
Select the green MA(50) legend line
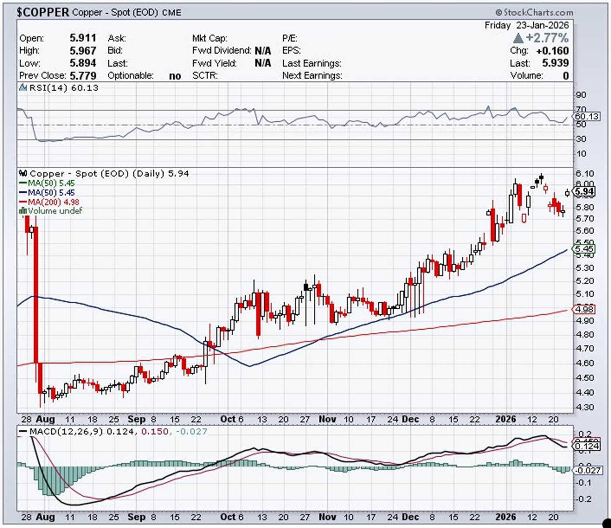pos(23,183)
